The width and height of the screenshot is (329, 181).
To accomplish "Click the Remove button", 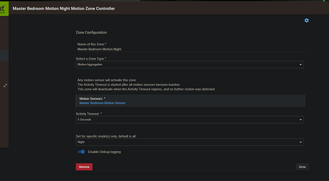I will pyautogui.click(x=84, y=167).
